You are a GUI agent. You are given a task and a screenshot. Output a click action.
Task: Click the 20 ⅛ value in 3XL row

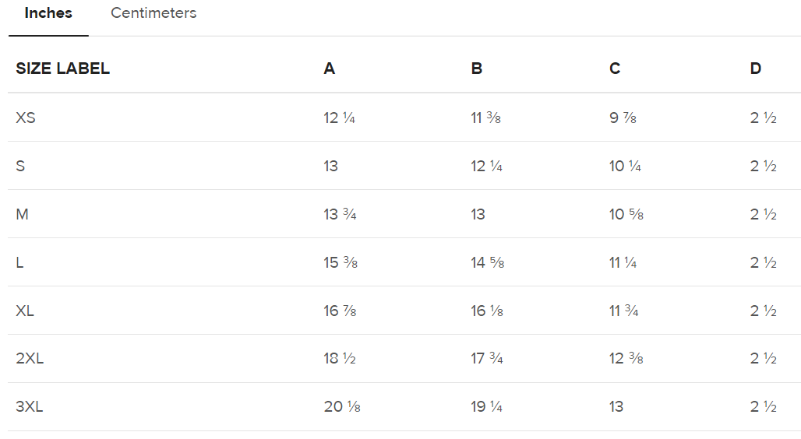(342, 407)
